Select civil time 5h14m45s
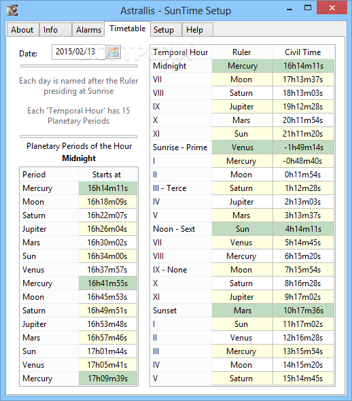The height and width of the screenshot is (401, 352). tap(304, 243)
